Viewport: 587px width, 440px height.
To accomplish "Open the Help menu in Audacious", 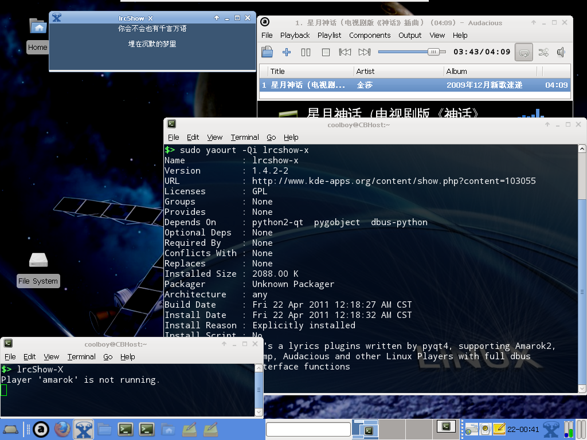I will pyautogui.click(x=460, y=35).
